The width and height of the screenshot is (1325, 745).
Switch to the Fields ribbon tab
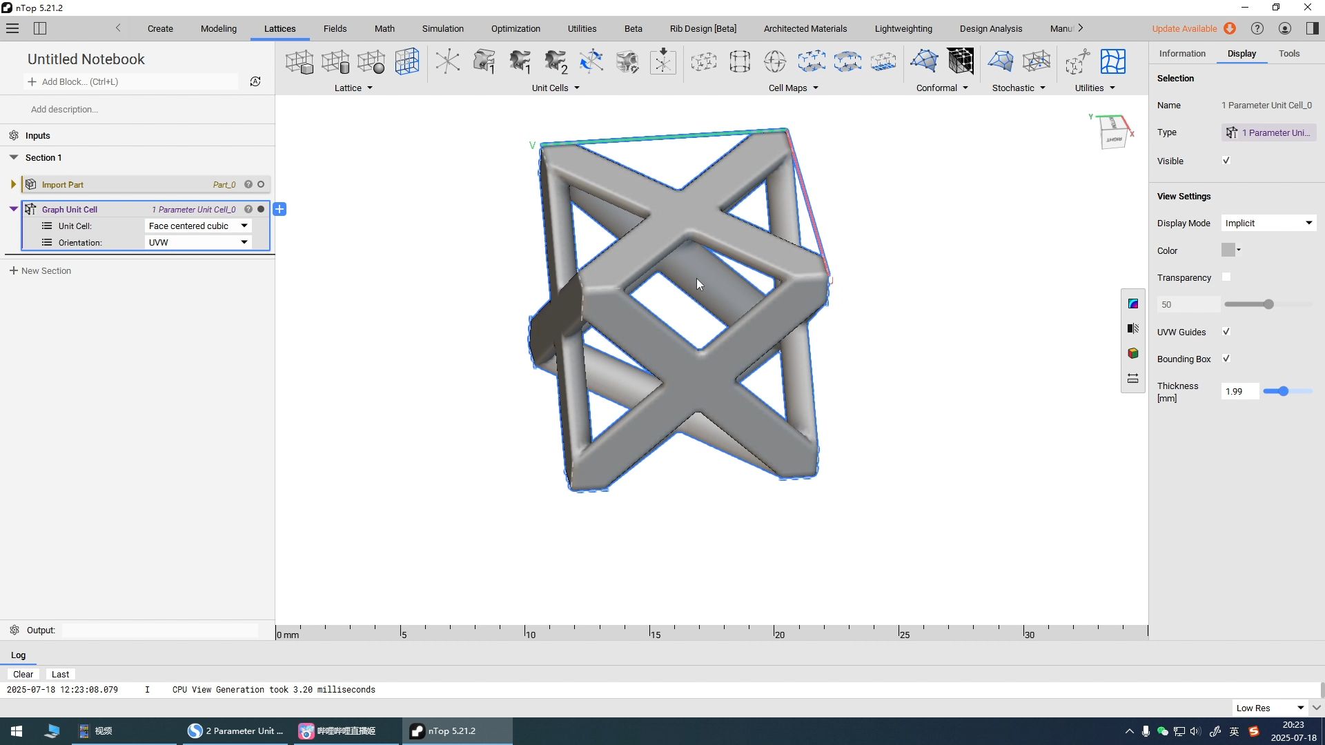335,28
